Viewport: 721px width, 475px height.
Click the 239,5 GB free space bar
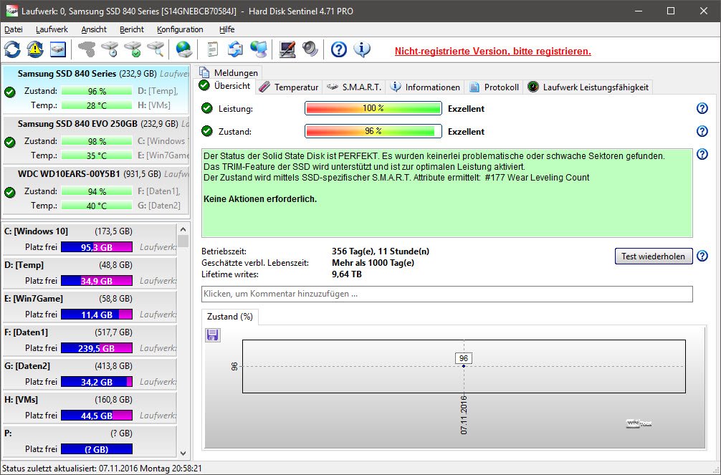coord(97,348)
